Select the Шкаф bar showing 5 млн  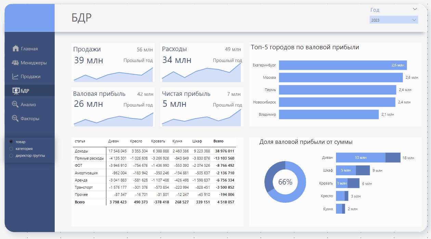point(346,170)
